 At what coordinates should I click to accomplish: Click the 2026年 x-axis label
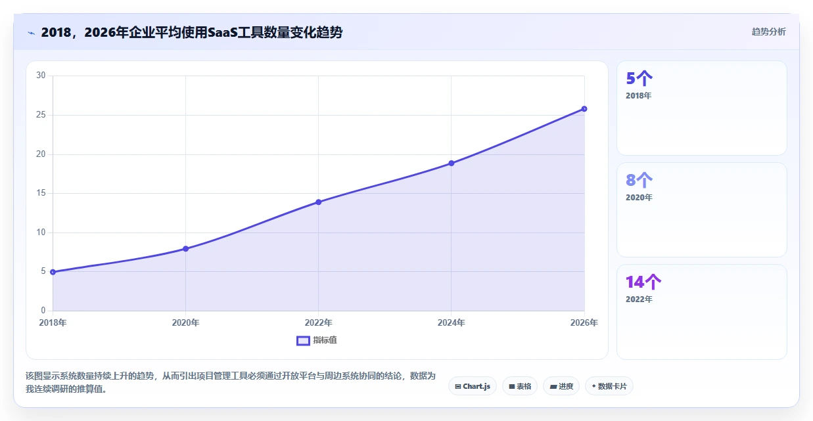point(584,322)
